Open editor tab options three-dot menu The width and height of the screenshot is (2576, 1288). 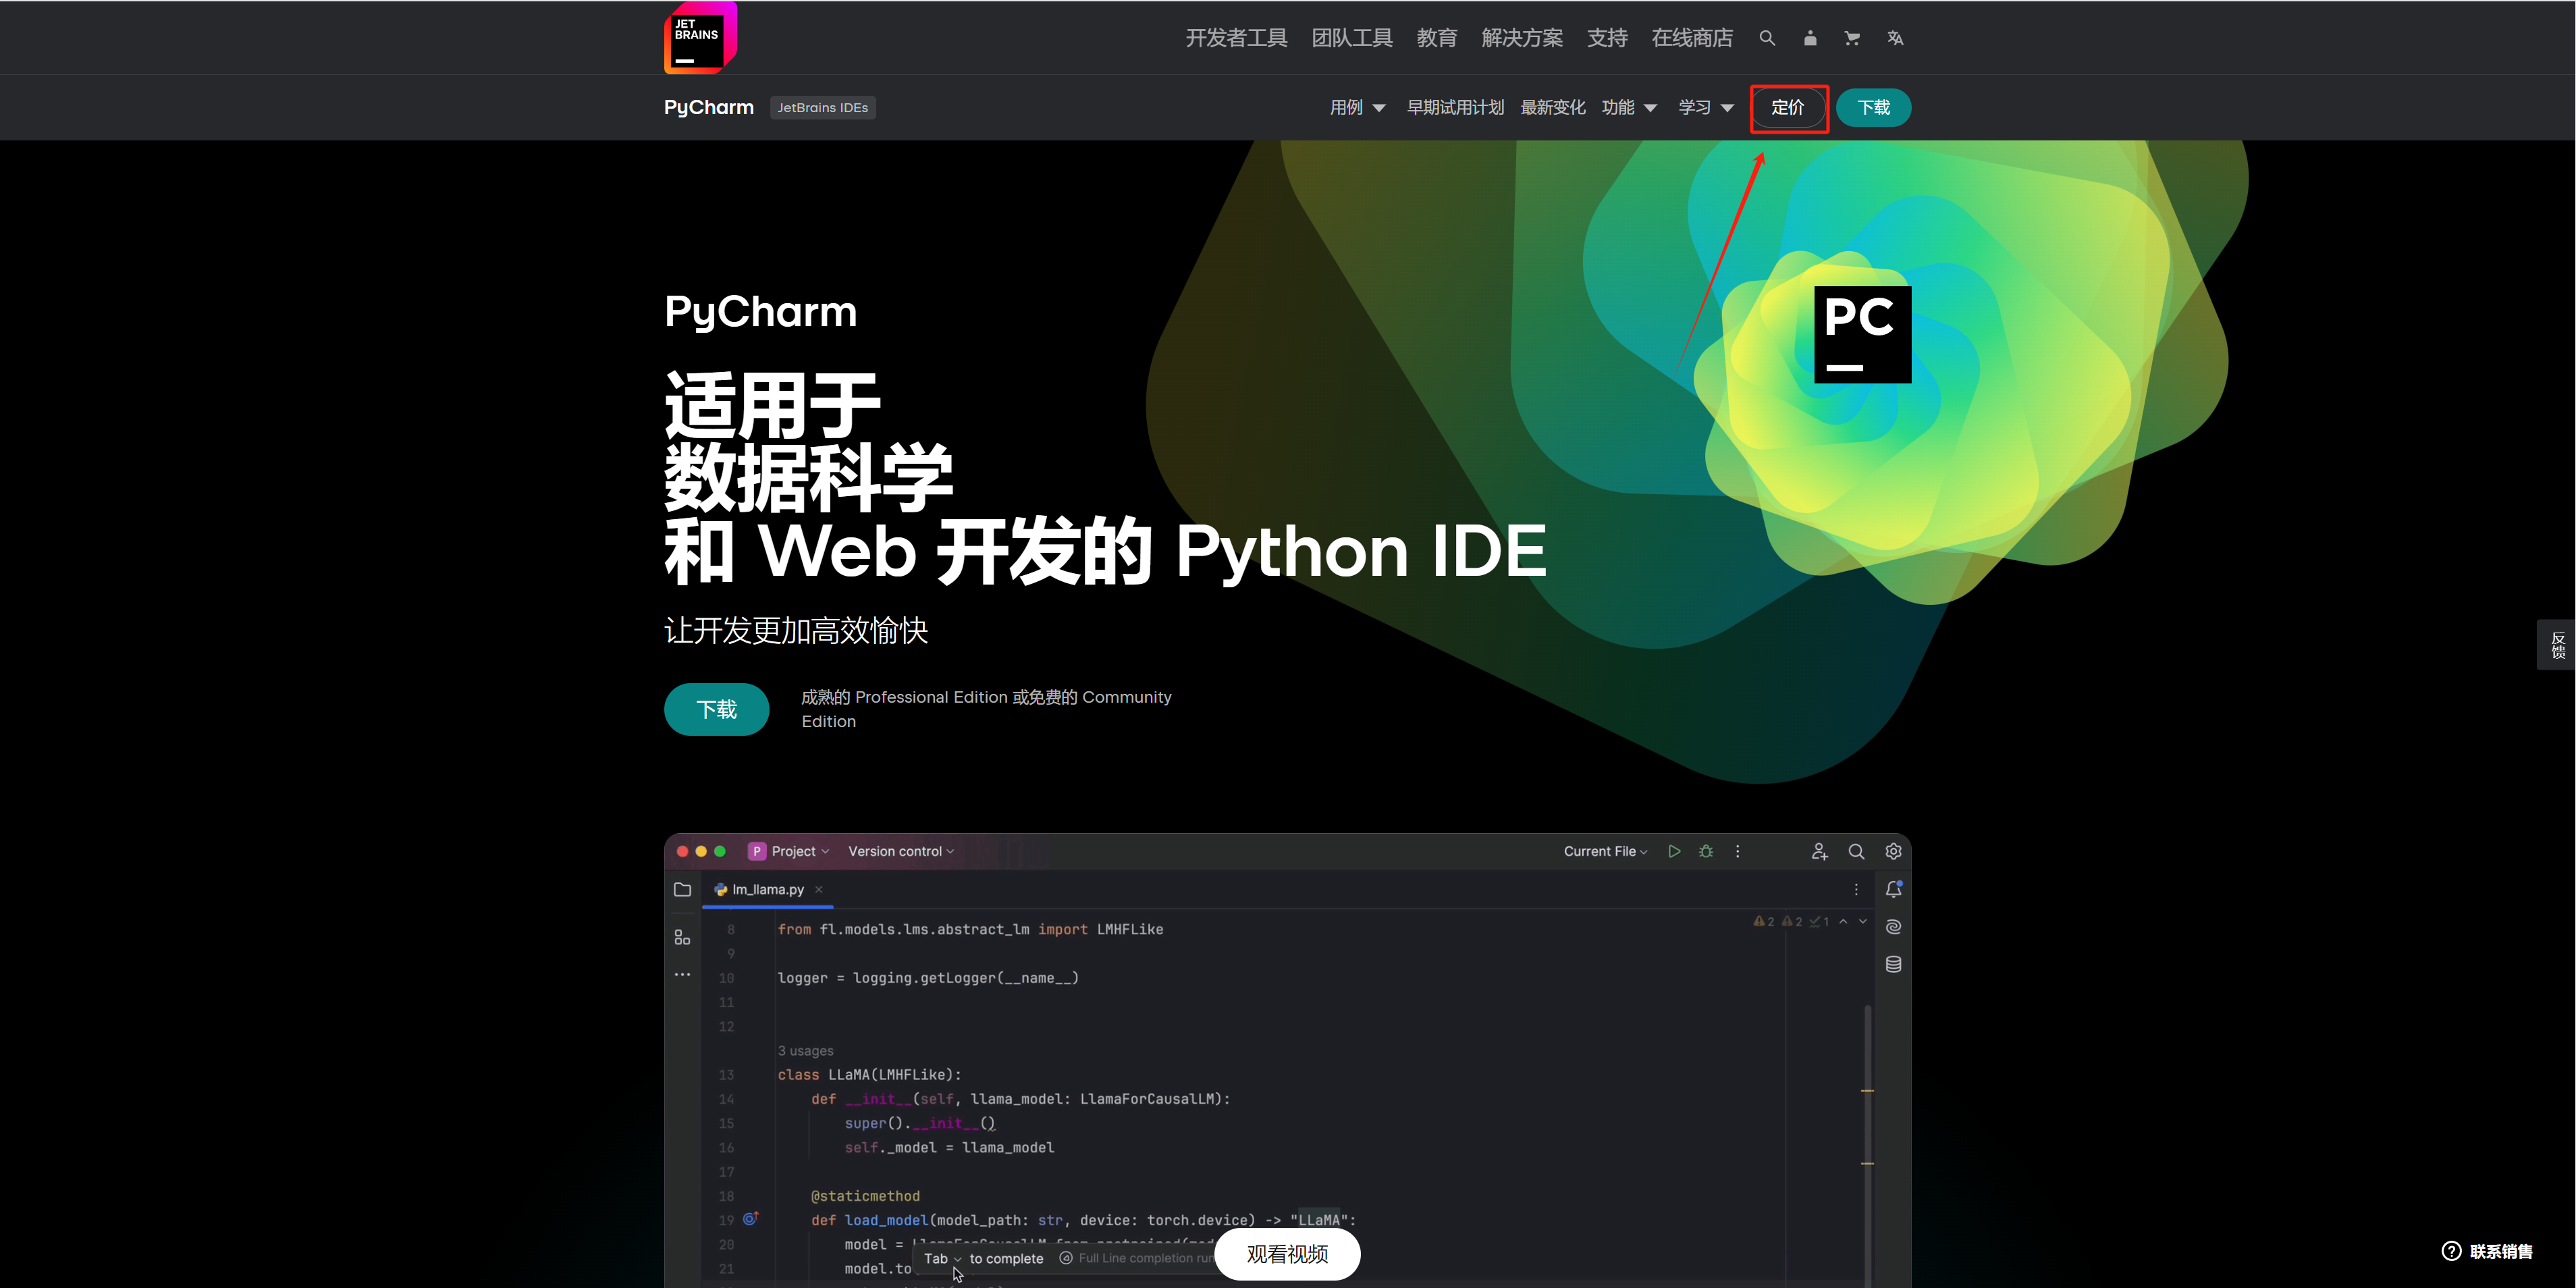[1856, 889]
